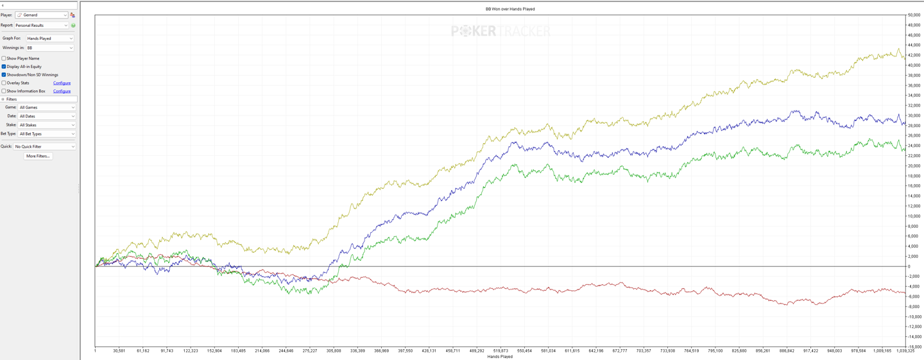The height and width of the screenshot is (360, 924).
Task: Collapse the Filters section
Action: pos(3,99)
